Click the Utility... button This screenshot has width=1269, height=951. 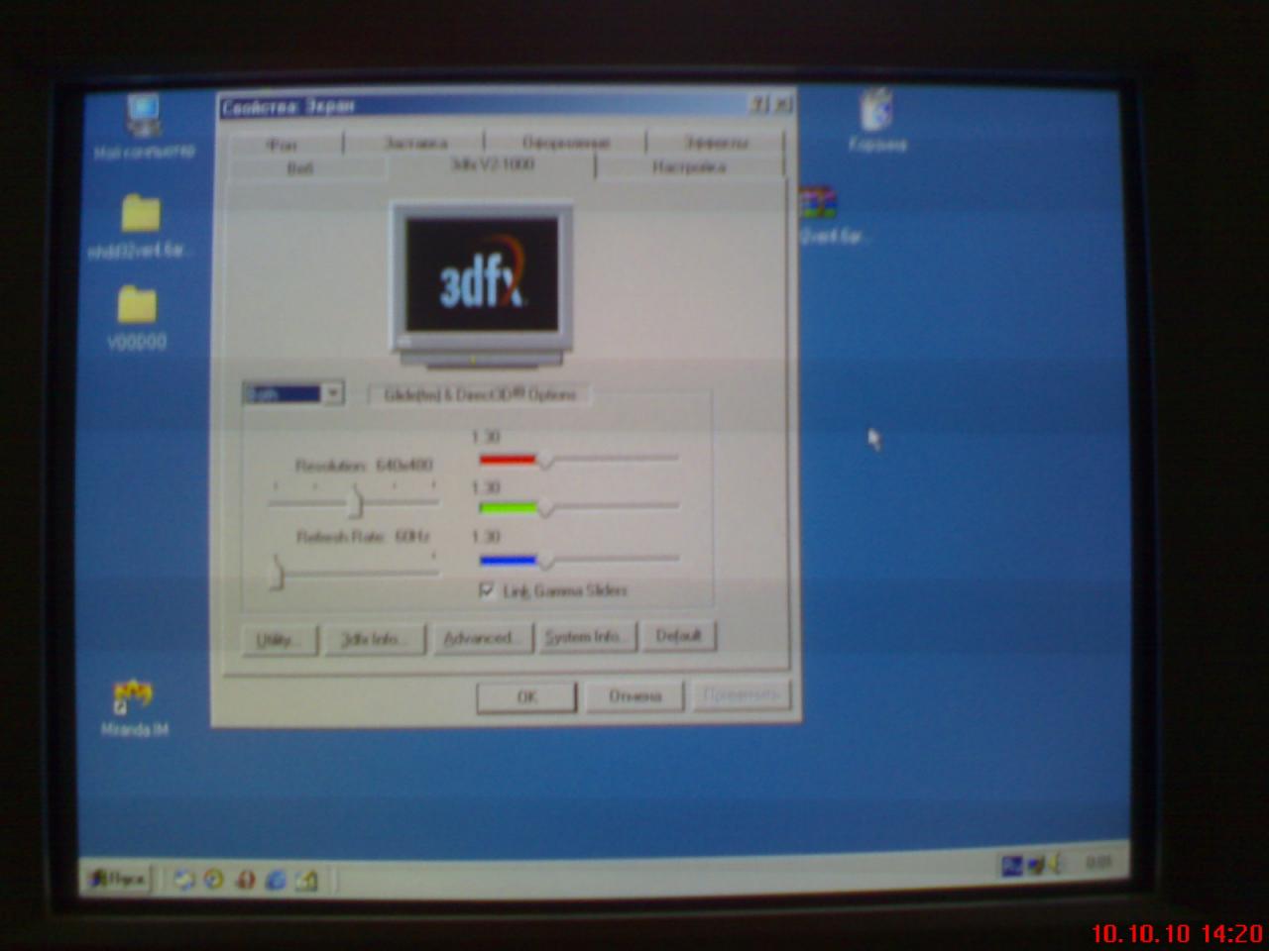[x=280, y=640]
